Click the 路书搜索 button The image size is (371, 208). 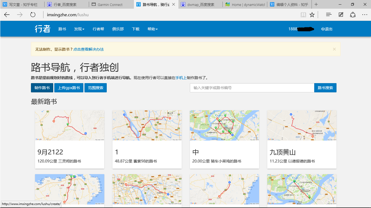325,88
